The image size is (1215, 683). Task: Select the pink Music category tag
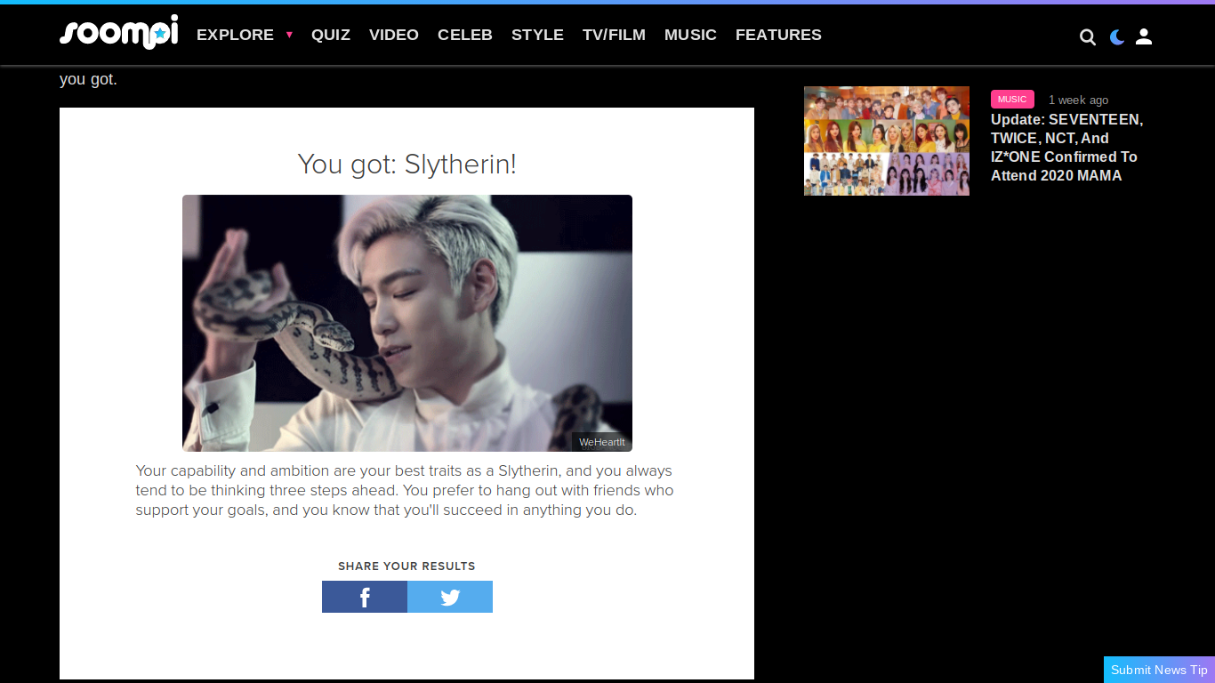pos(1012,100)
